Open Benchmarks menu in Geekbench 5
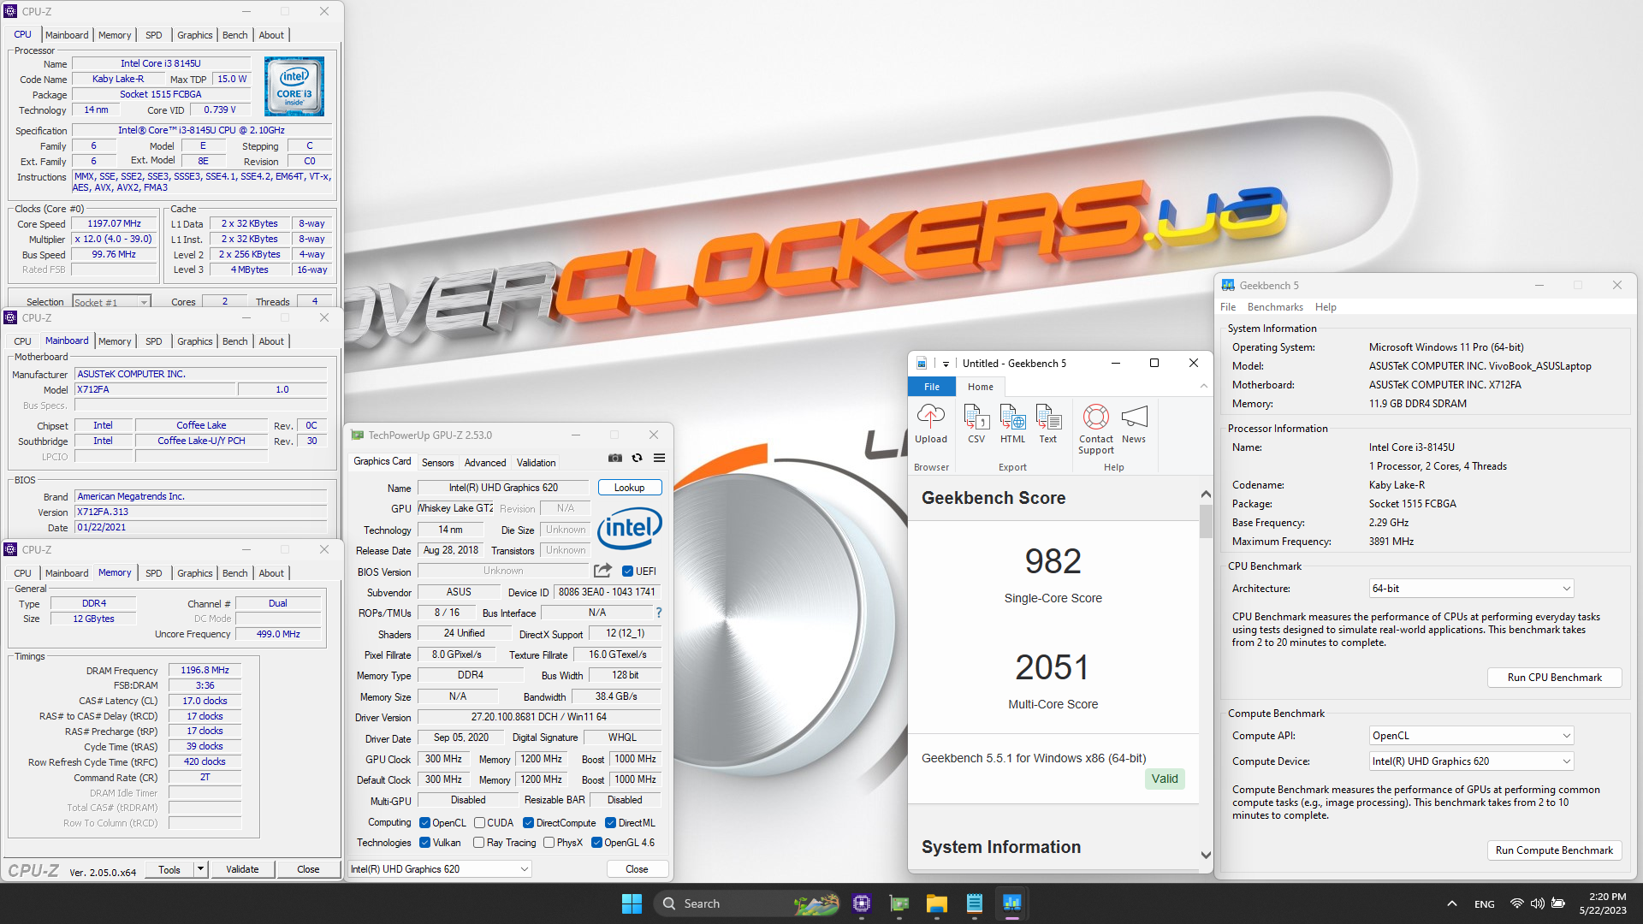The height and width of the screenshot is (924, 1643). pos(1275,307)
